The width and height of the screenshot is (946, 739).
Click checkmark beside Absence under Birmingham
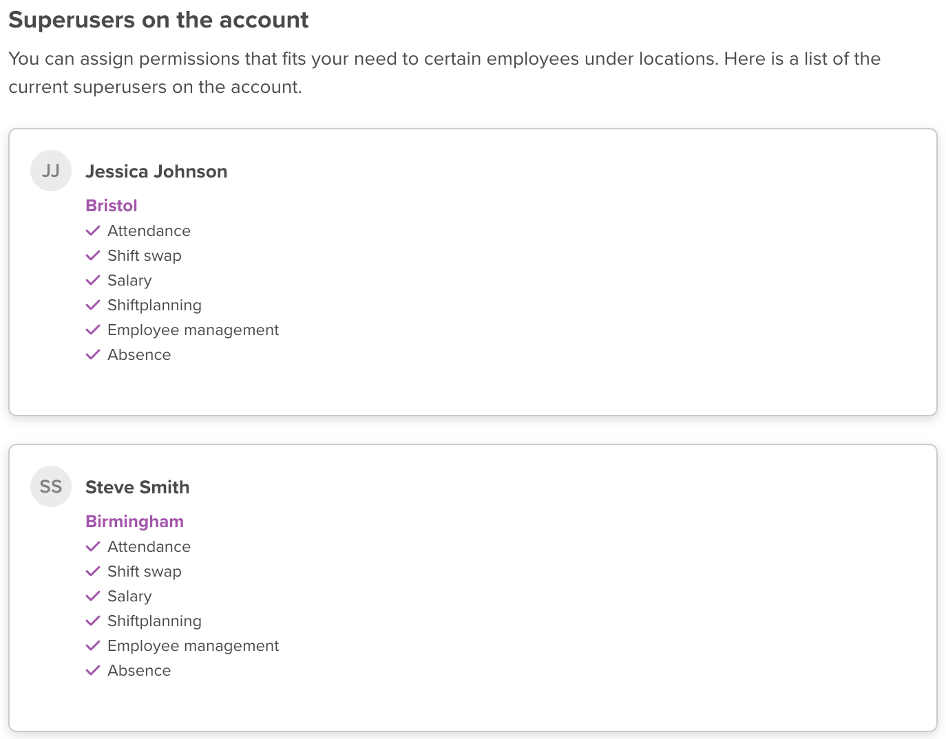point(93,670)
